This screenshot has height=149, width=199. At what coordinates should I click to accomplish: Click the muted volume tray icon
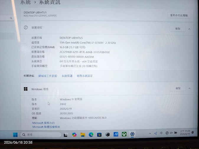(171, 133)
